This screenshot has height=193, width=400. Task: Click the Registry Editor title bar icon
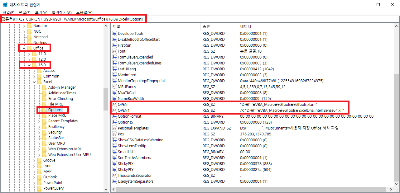point(5,5)
